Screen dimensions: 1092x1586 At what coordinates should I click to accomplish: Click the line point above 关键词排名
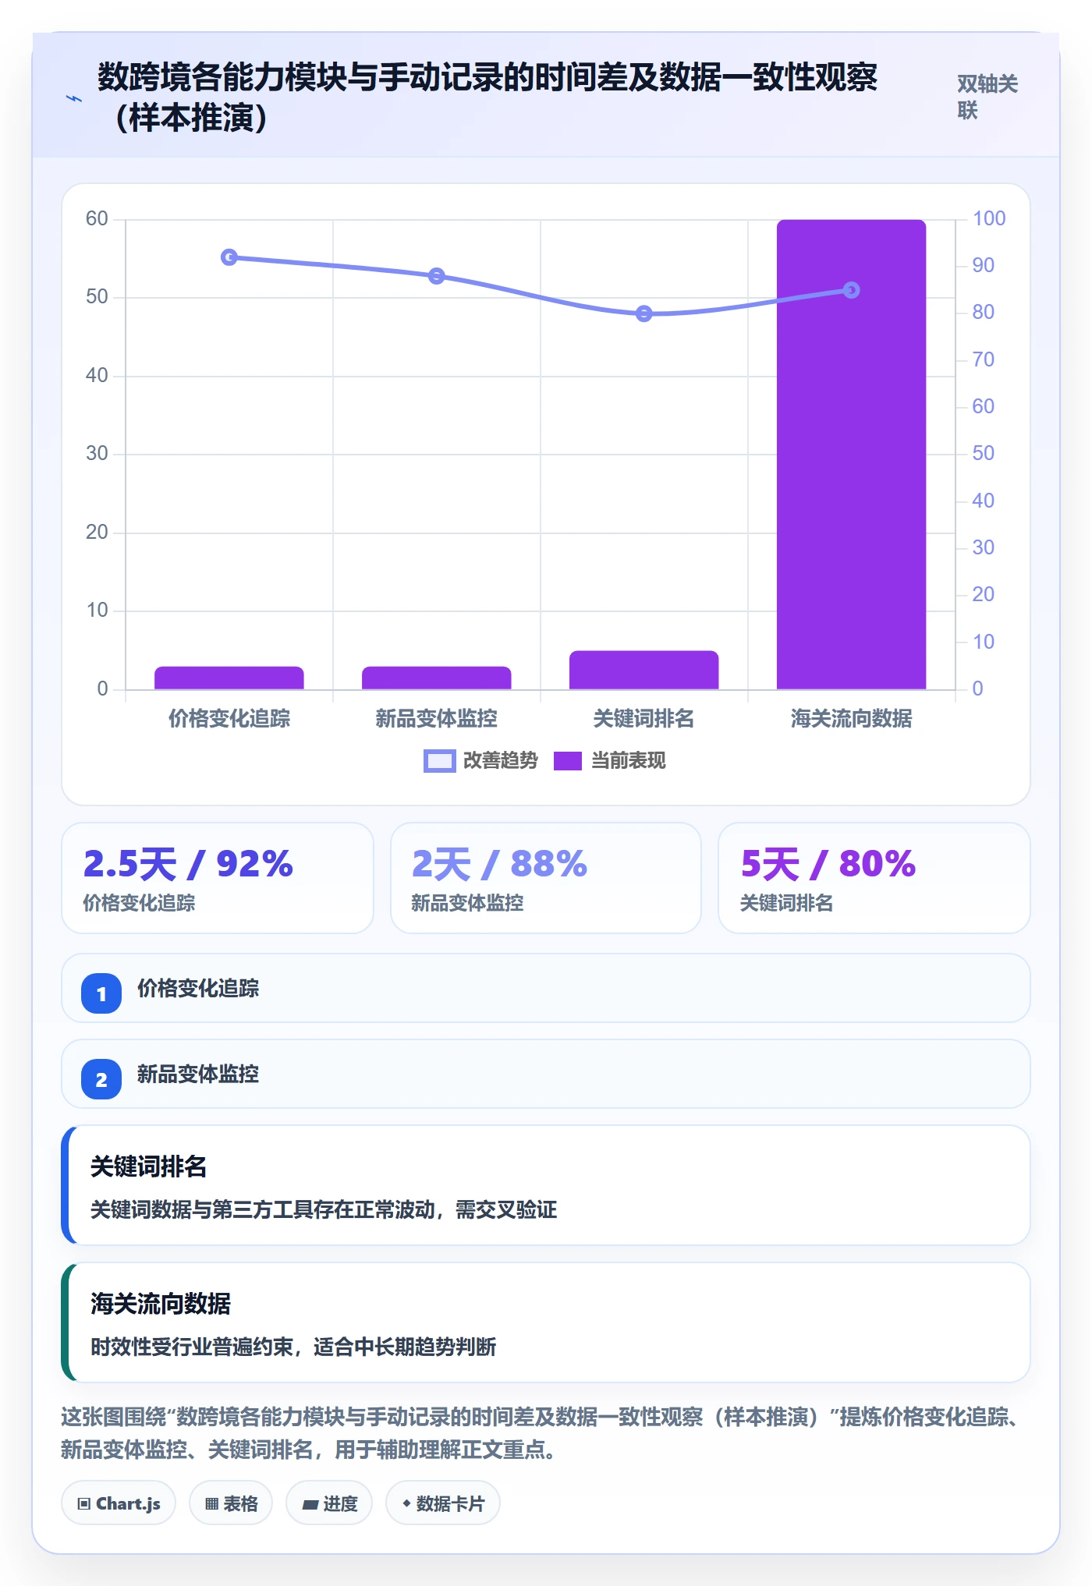click(643, 313)
